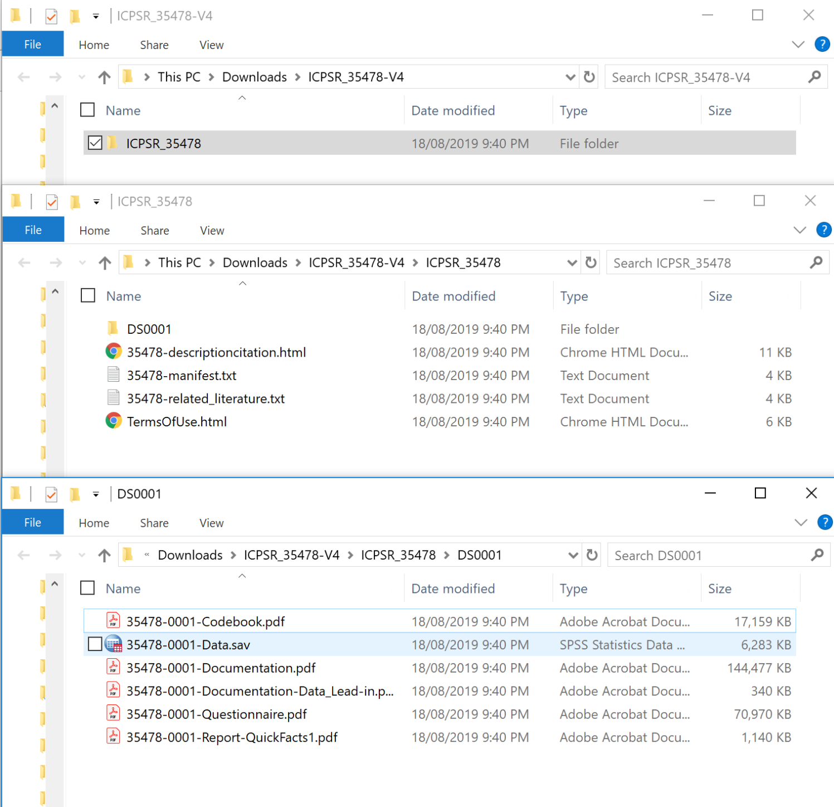Screen dimensions: 834x807
Task: Refresh the DS0001 window address bar
Action: 592,555
